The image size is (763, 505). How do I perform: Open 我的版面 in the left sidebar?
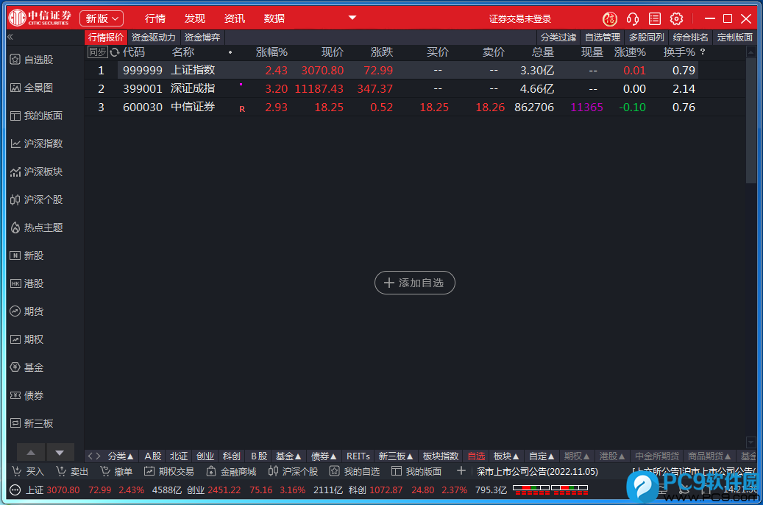point(37,116)
